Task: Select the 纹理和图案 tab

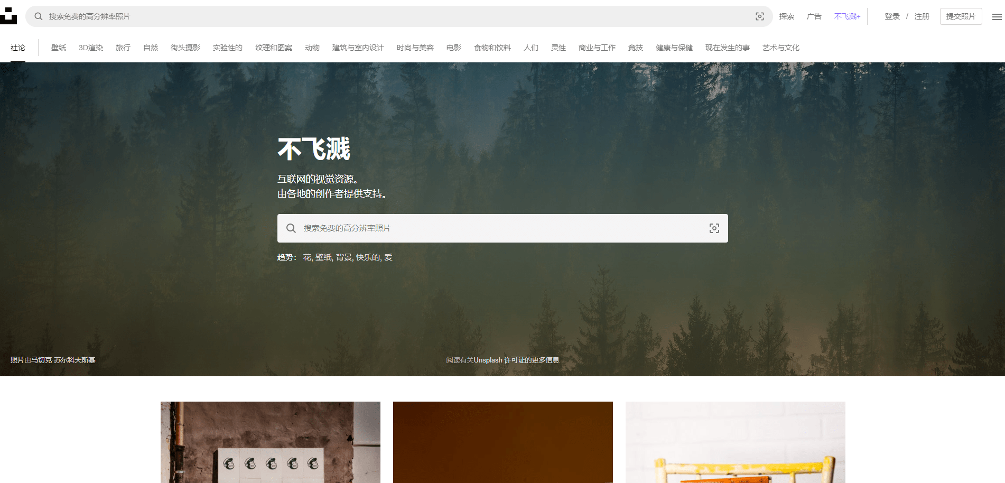Action: pos(274,48)
